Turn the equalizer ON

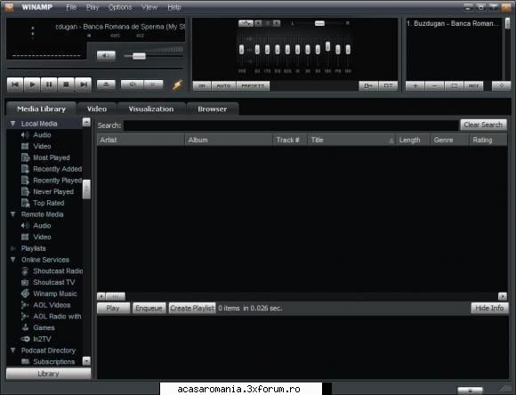pos(202,86)
